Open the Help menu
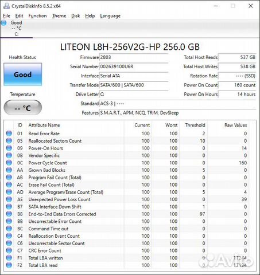The width and height of the screenshot is (260, 275). click(x=90, y=16)
